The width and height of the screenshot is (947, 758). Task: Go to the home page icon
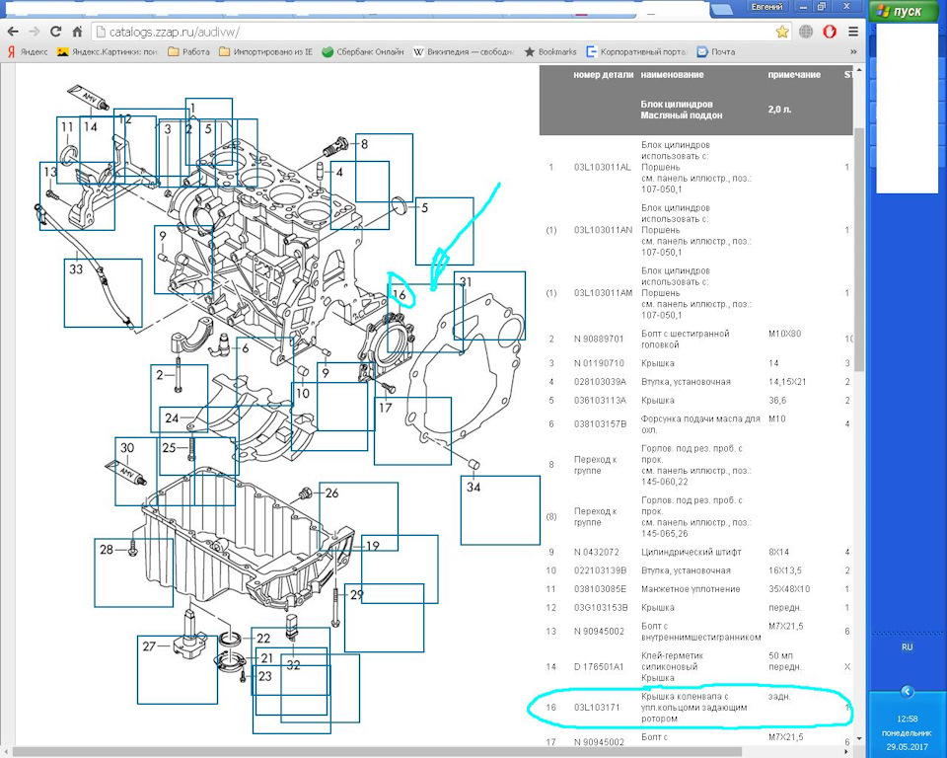[77, 32]
